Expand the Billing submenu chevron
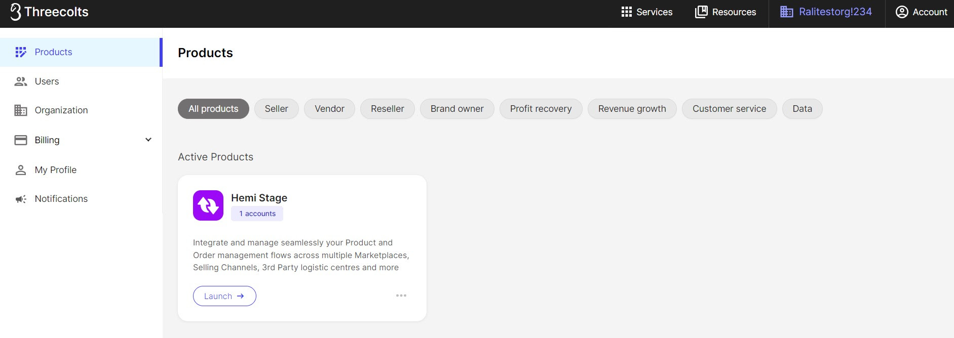The image size is (954, 338). pyautogui.click(x=148, y=140)
